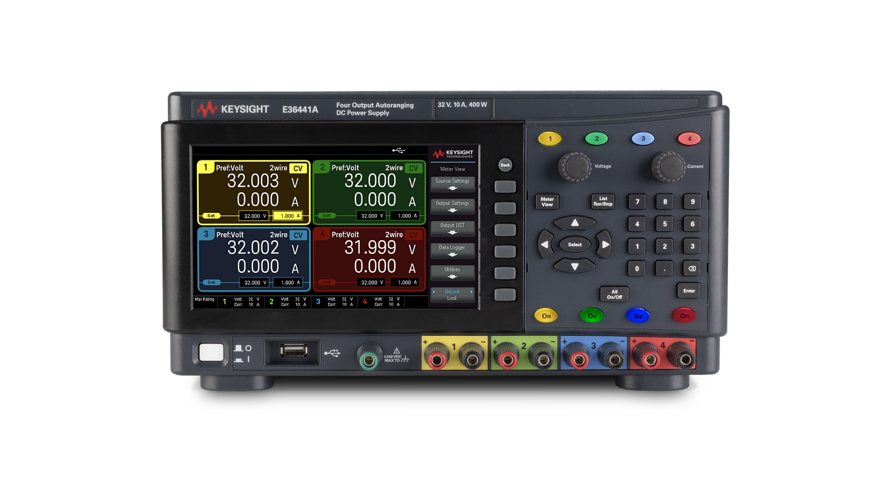Open the Utilities menu on screen
Image resolution: width=889 pixels, height=500 pixels.
[x=452, y=272]
